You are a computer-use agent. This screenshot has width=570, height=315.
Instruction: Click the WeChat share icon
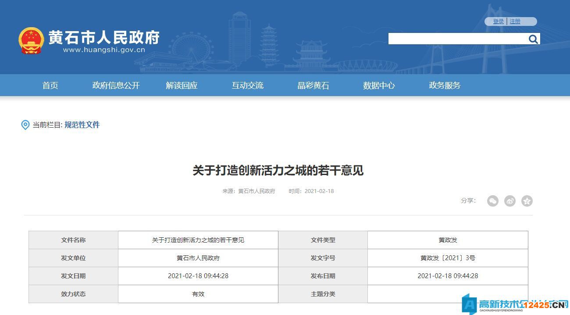click(x=493, y=200)
